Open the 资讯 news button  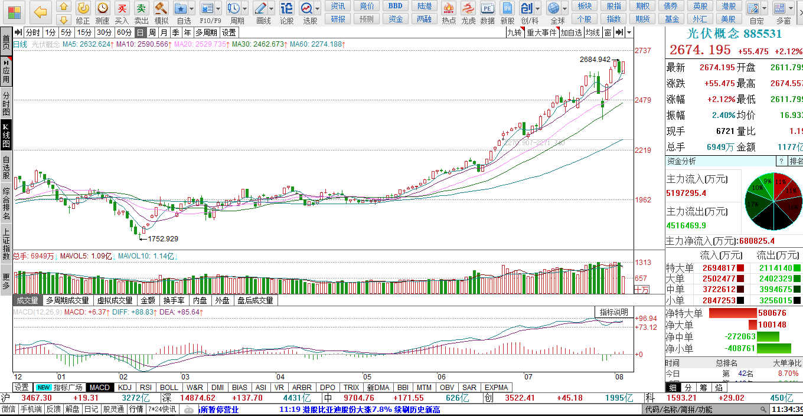point(338,6)
